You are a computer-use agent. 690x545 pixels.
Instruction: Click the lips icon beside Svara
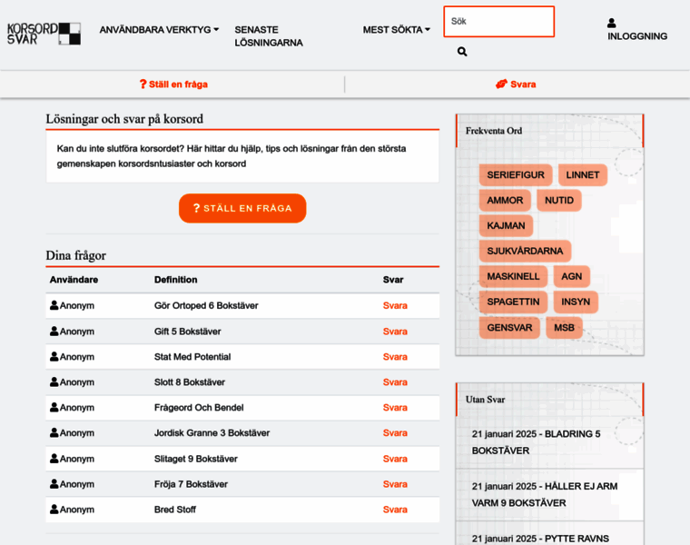[x=501, y=84]
